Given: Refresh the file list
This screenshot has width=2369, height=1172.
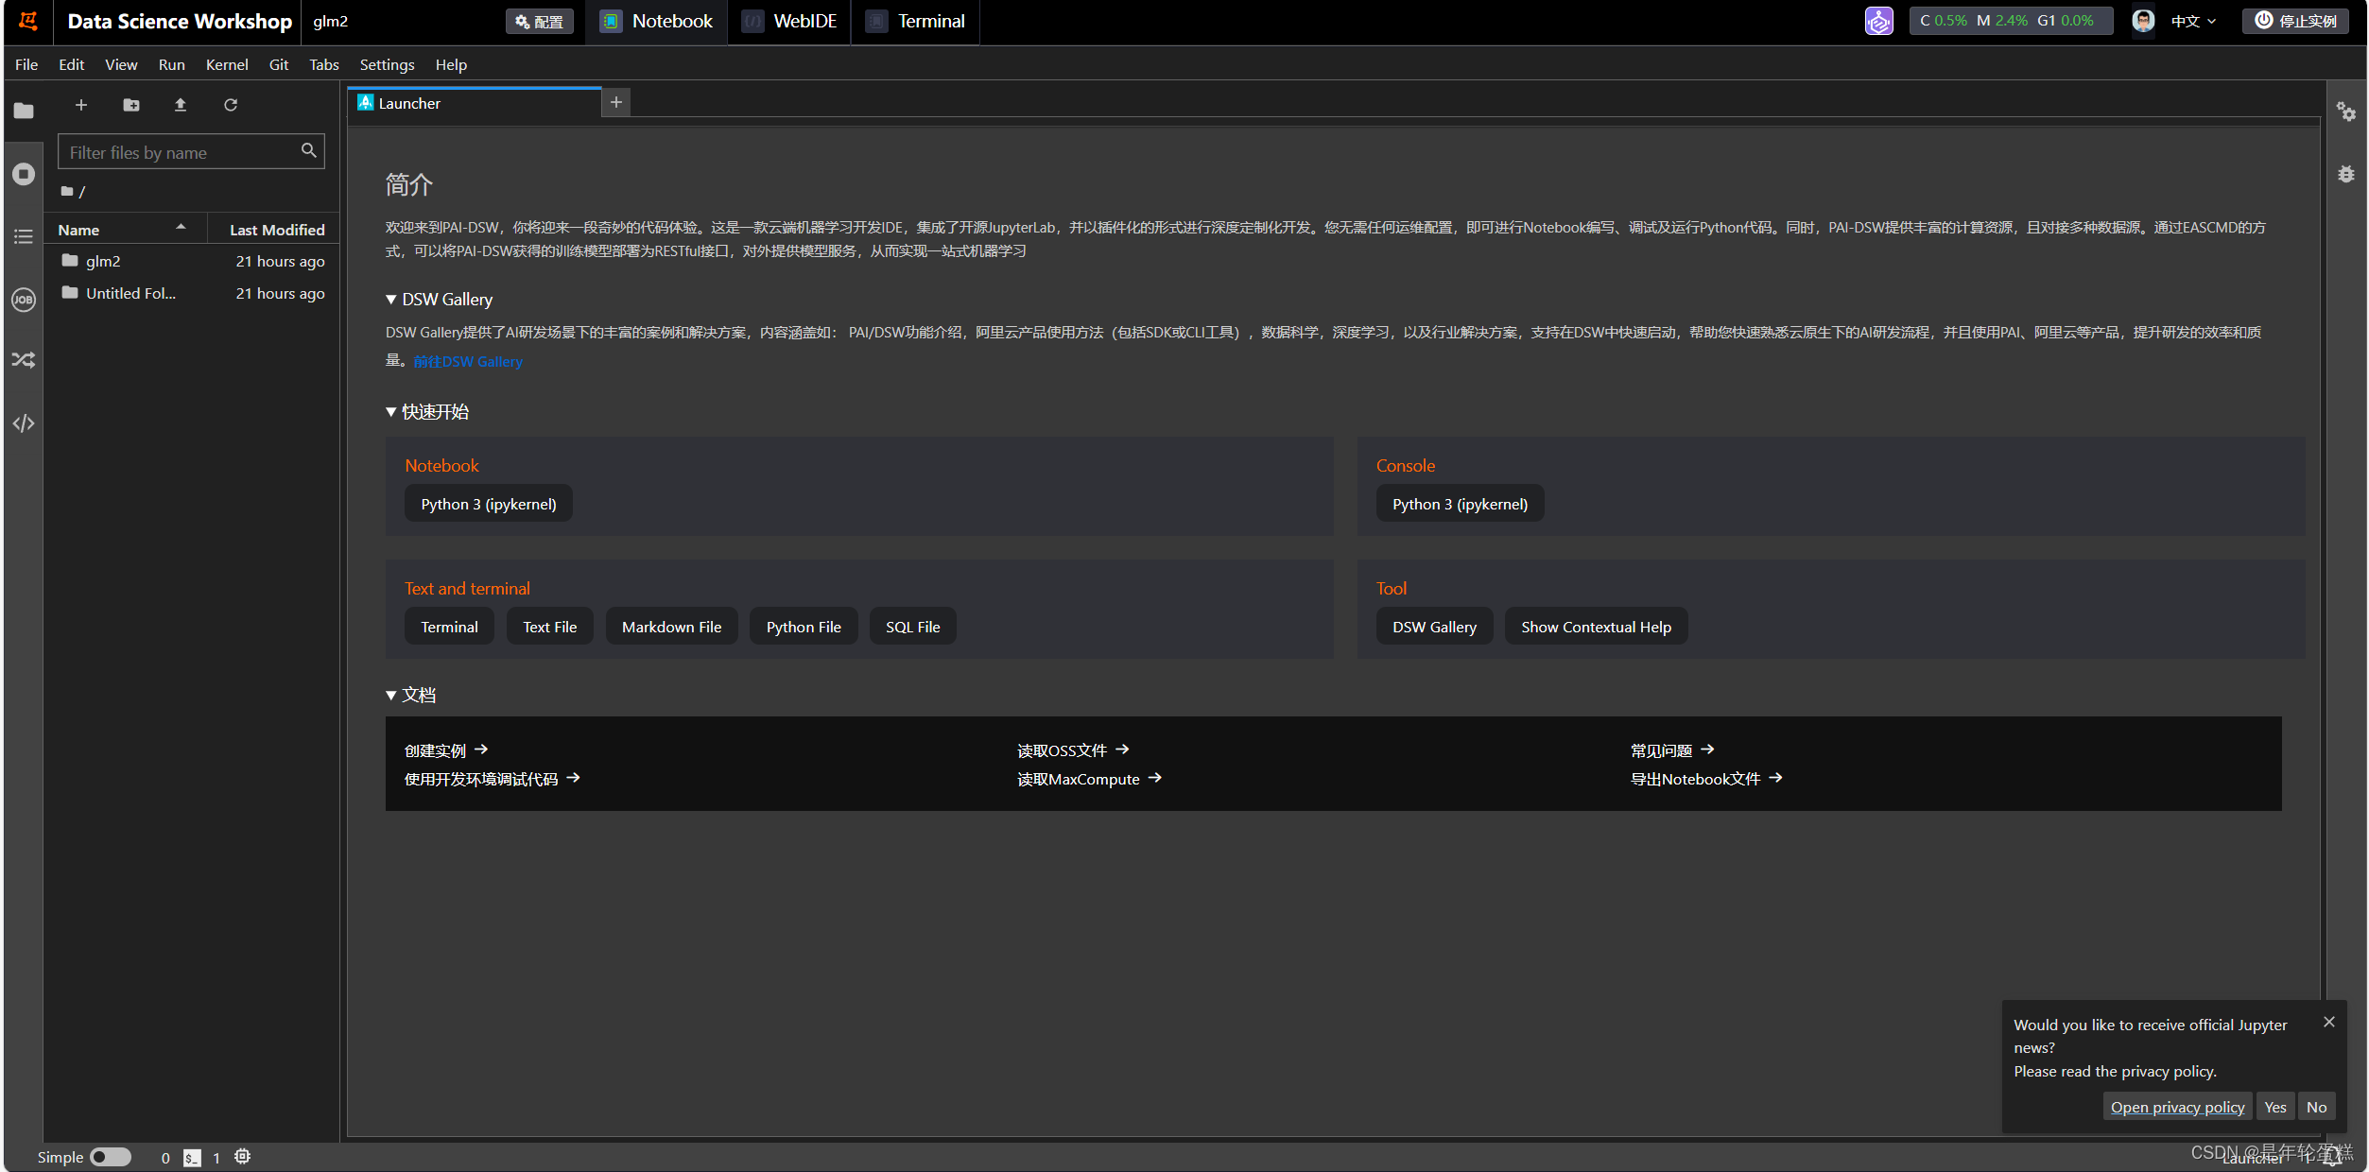Looking at the screenshot, I should click(x=231, y=105).
